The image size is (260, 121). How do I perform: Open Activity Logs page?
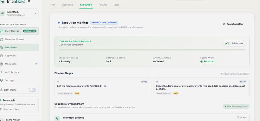(19, 72)
